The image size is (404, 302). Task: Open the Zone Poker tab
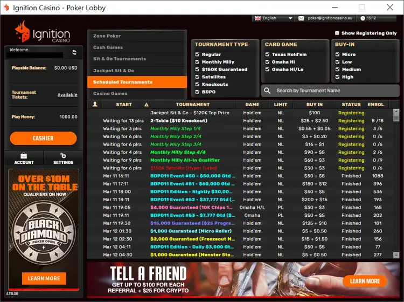[x=137, y=36]
